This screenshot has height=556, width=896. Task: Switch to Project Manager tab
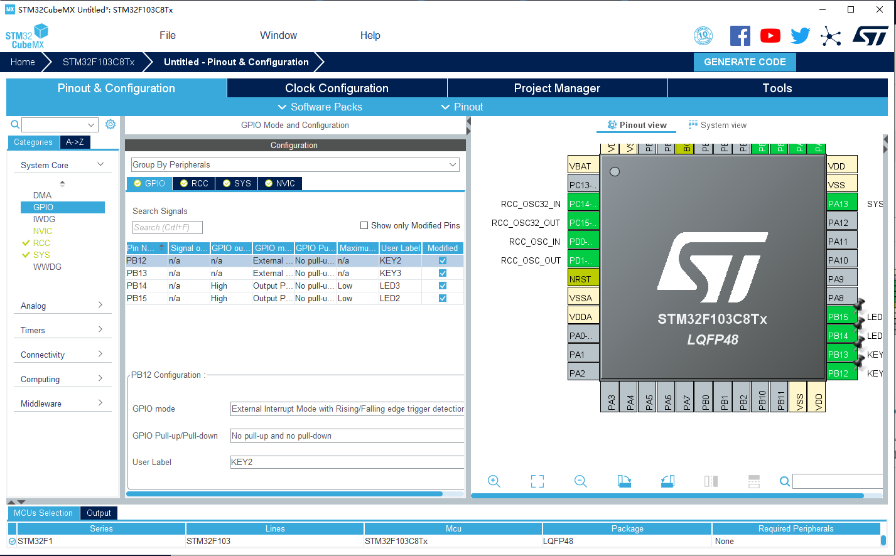tap(558, 88)
